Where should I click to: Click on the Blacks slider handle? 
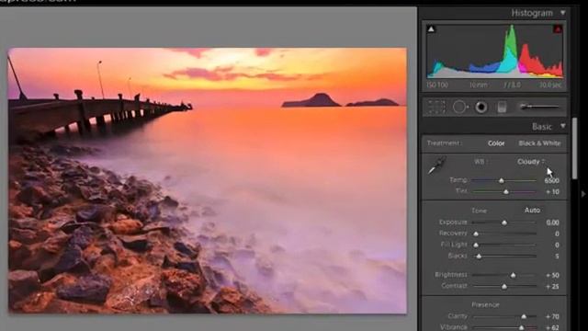pyautogui.click(x=479, y=257)
